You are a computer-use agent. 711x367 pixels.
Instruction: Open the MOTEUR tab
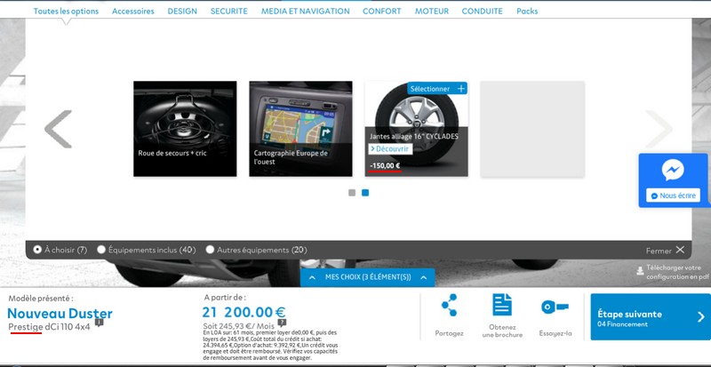pyautogui.click(x=432, y=12)
